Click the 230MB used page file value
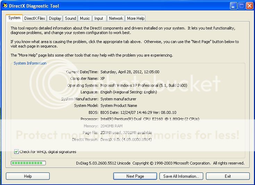Image resolution: width=255 pixels, height=185 pixels. [x=126, y=133]
